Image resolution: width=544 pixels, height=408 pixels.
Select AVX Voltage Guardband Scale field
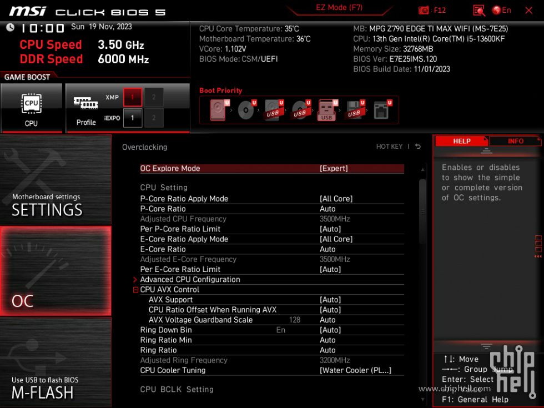click(276, 320)
